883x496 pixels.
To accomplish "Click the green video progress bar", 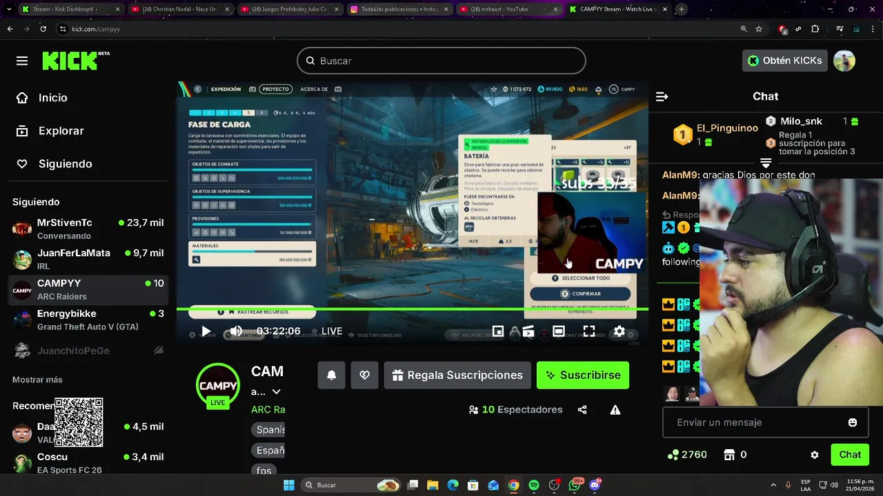I will pyautogui.click(x=413, y=309).
